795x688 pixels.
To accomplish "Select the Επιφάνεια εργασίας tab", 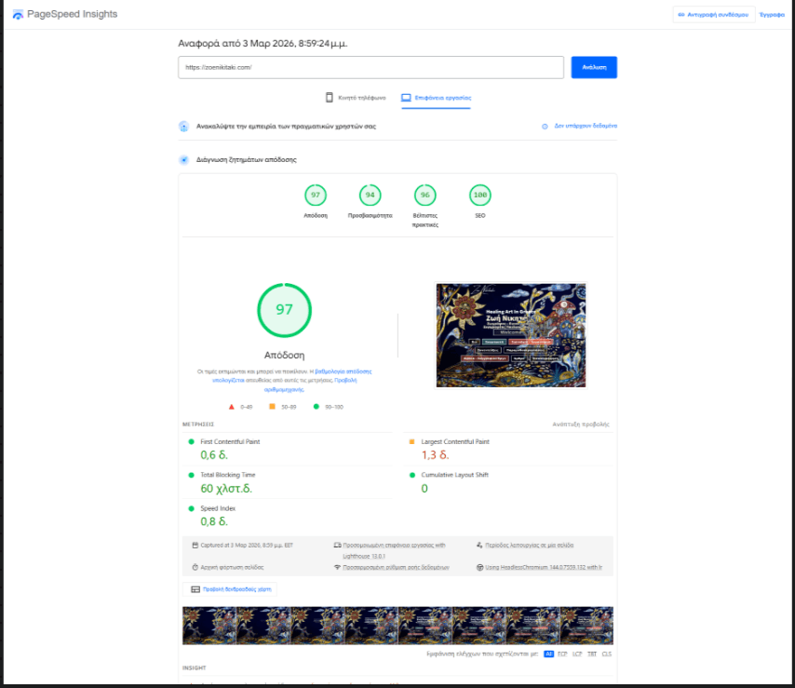I will (x=436, y=98).
